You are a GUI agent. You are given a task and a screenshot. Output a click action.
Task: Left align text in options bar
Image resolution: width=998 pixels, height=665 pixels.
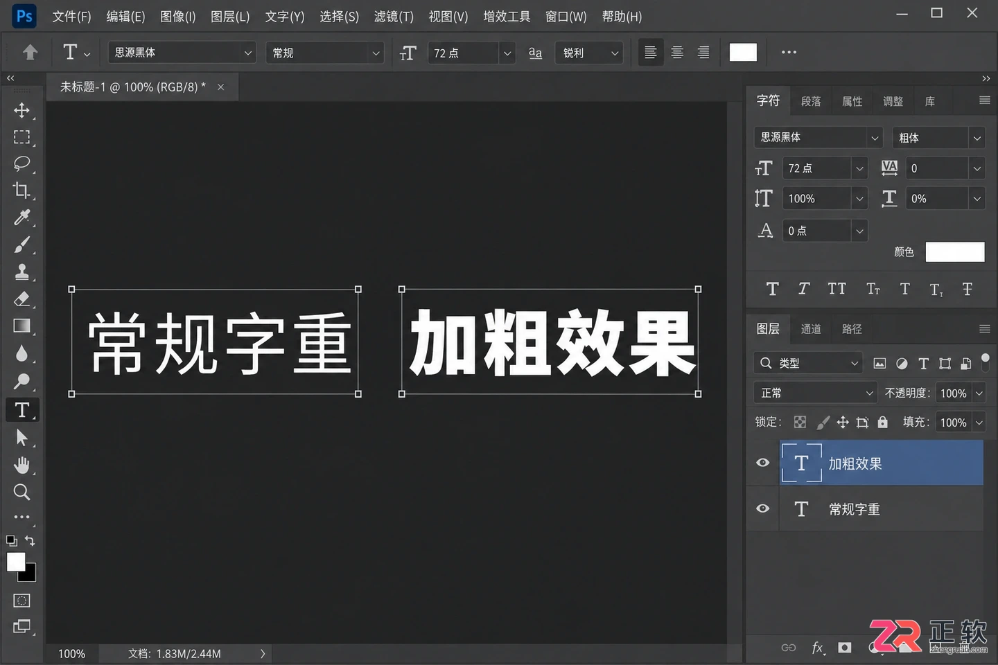click(651, 53)
